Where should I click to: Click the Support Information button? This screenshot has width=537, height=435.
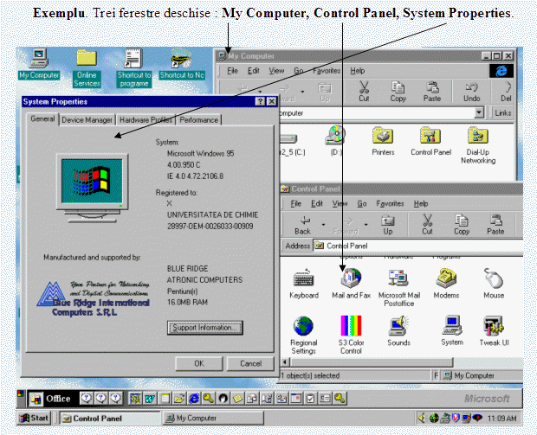tap(205, 328)
